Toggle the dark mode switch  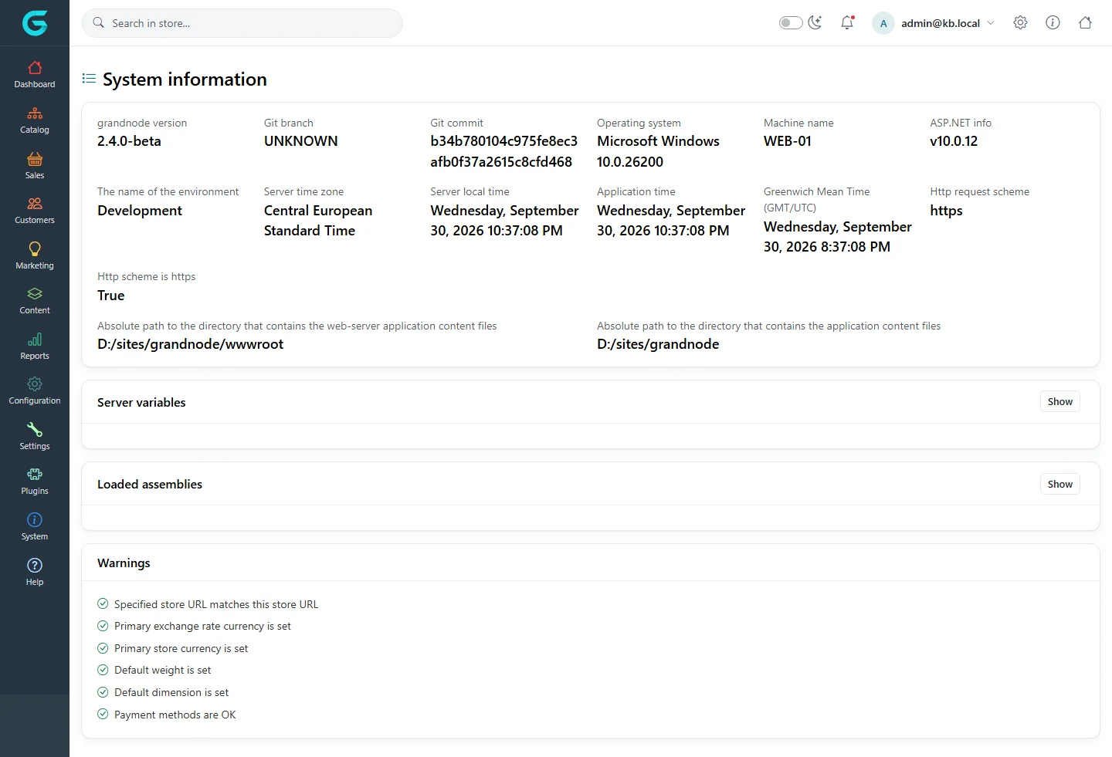coord(791,22)
